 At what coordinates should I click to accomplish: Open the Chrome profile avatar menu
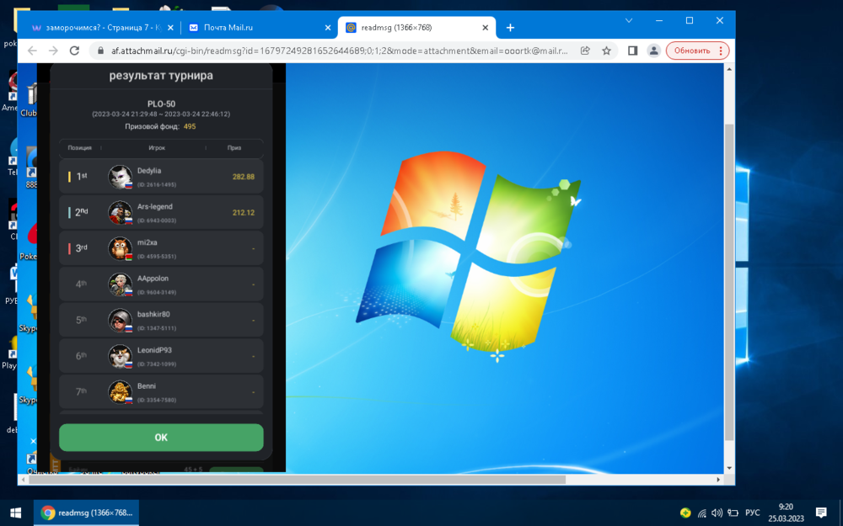click(653, 50)
